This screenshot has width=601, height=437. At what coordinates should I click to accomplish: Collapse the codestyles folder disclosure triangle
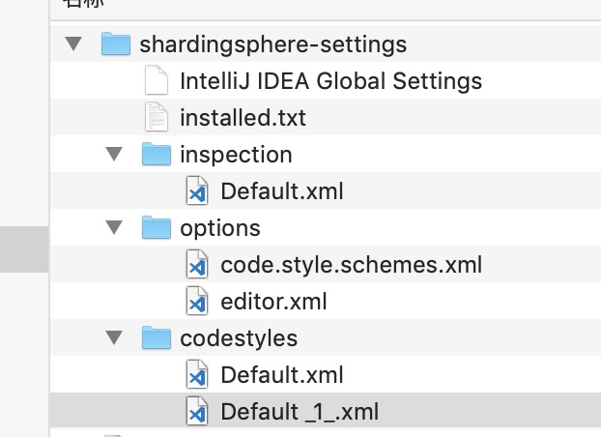[114, 337]
